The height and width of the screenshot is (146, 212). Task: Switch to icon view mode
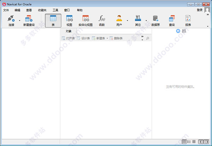click(184, 142)
